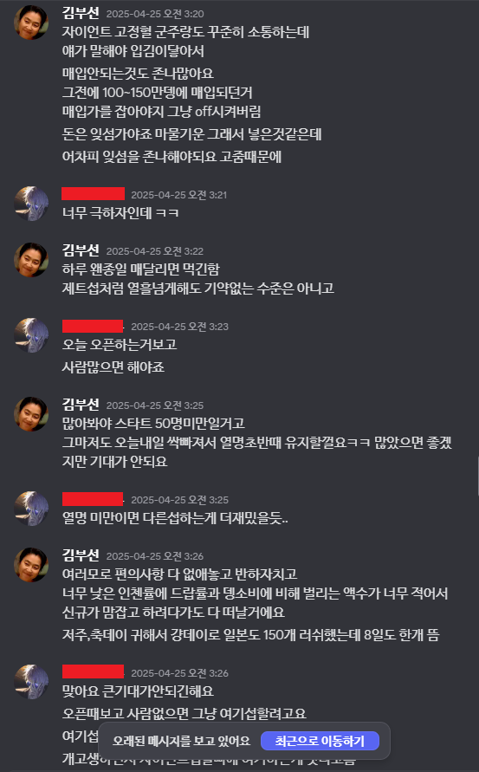The width and height of the screenshot is (479, 772).
Task: Click username 김부선 at the 3:20 message
Action: click(81, 13)
